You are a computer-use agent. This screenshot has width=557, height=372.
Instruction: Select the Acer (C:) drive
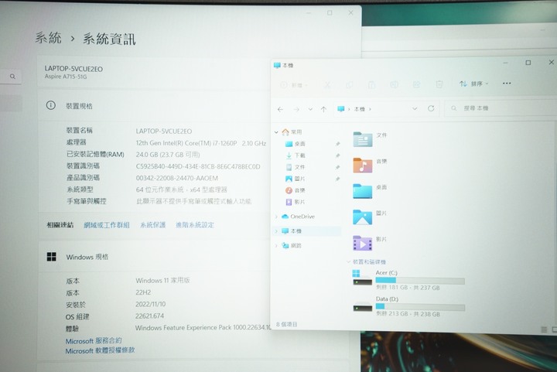coord(408,280)
